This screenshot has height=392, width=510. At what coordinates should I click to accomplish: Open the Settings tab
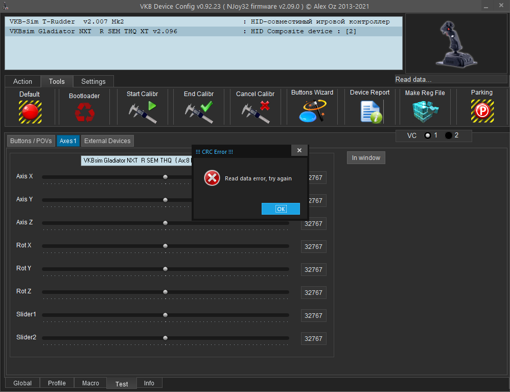[94, 81]
